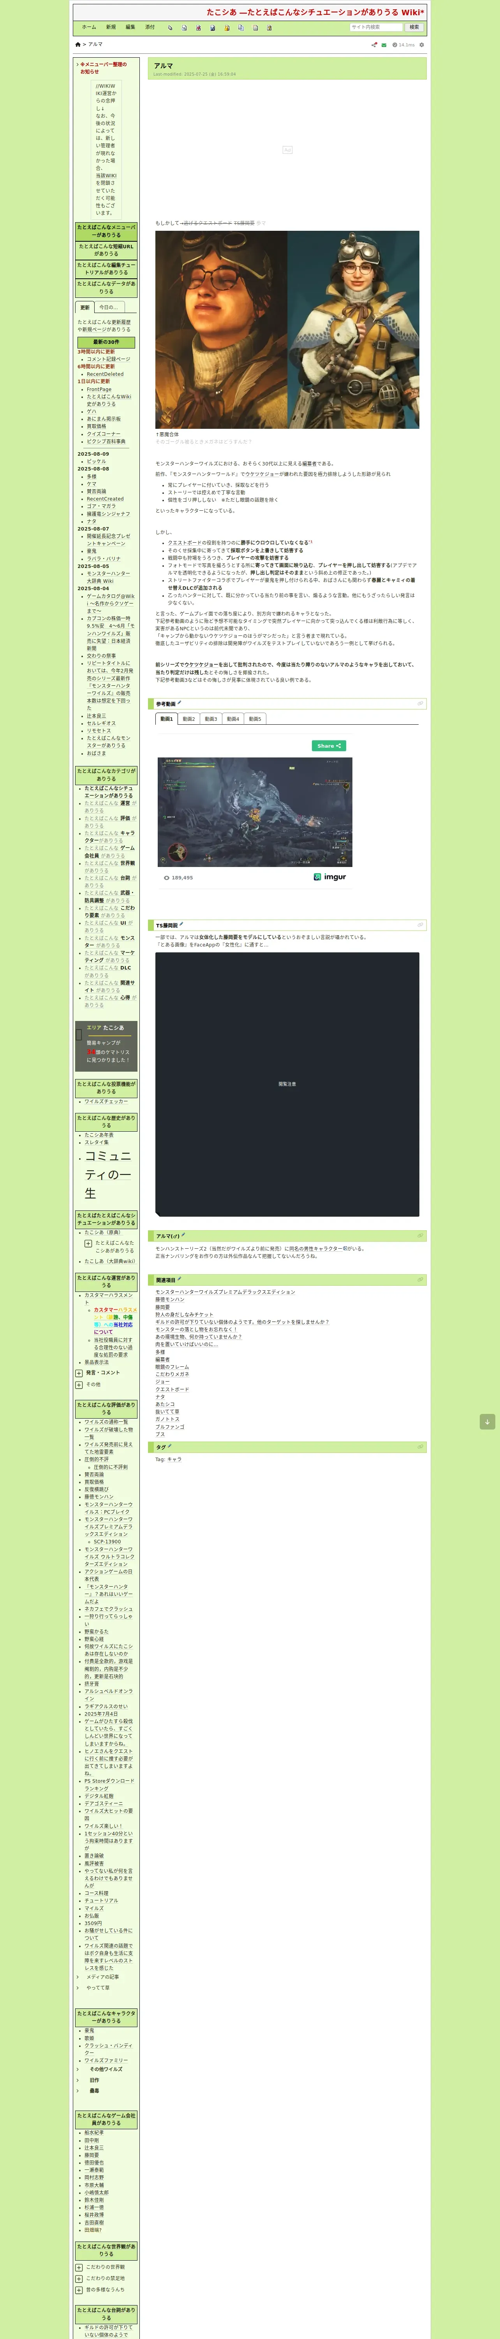Open the 藤岡要 link in 関連項目
The width and height of the screenshot is (500, 2339).
[162, 1307]
